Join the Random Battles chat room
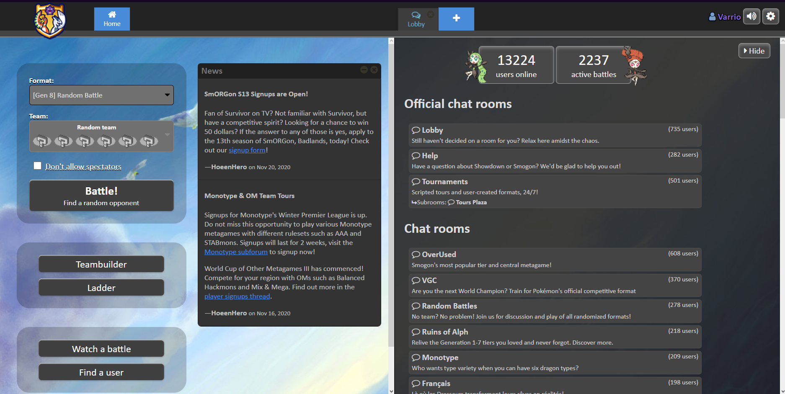 pos(555,311)
